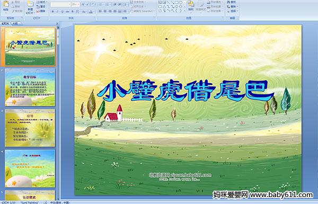This screenshot has width=318, height=204.
Task: Open the font name dropdown
Action: [x=60, y=4]
